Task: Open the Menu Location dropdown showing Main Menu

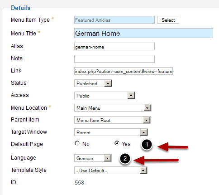Action: point(113,108)
